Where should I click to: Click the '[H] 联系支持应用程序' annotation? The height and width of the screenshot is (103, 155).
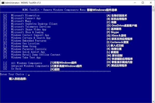[119, 39]
